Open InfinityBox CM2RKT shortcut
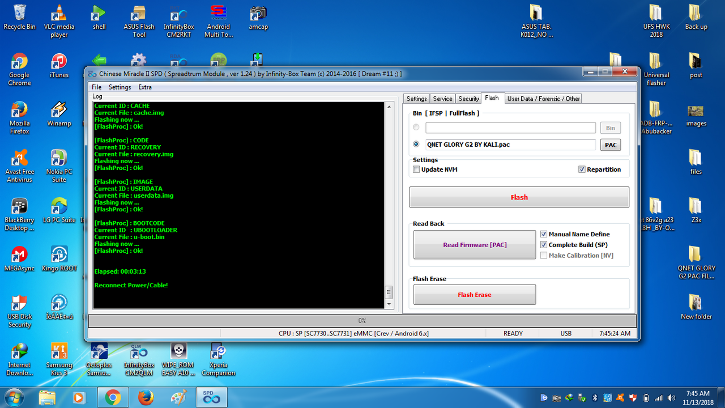Image resolution: width=725 pixels, height=408 pixels. pos(178,21)
